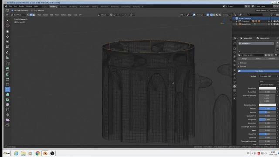Select the Scale tool
The height and width of the screenshot is (157, 279).
pos(7,47)
